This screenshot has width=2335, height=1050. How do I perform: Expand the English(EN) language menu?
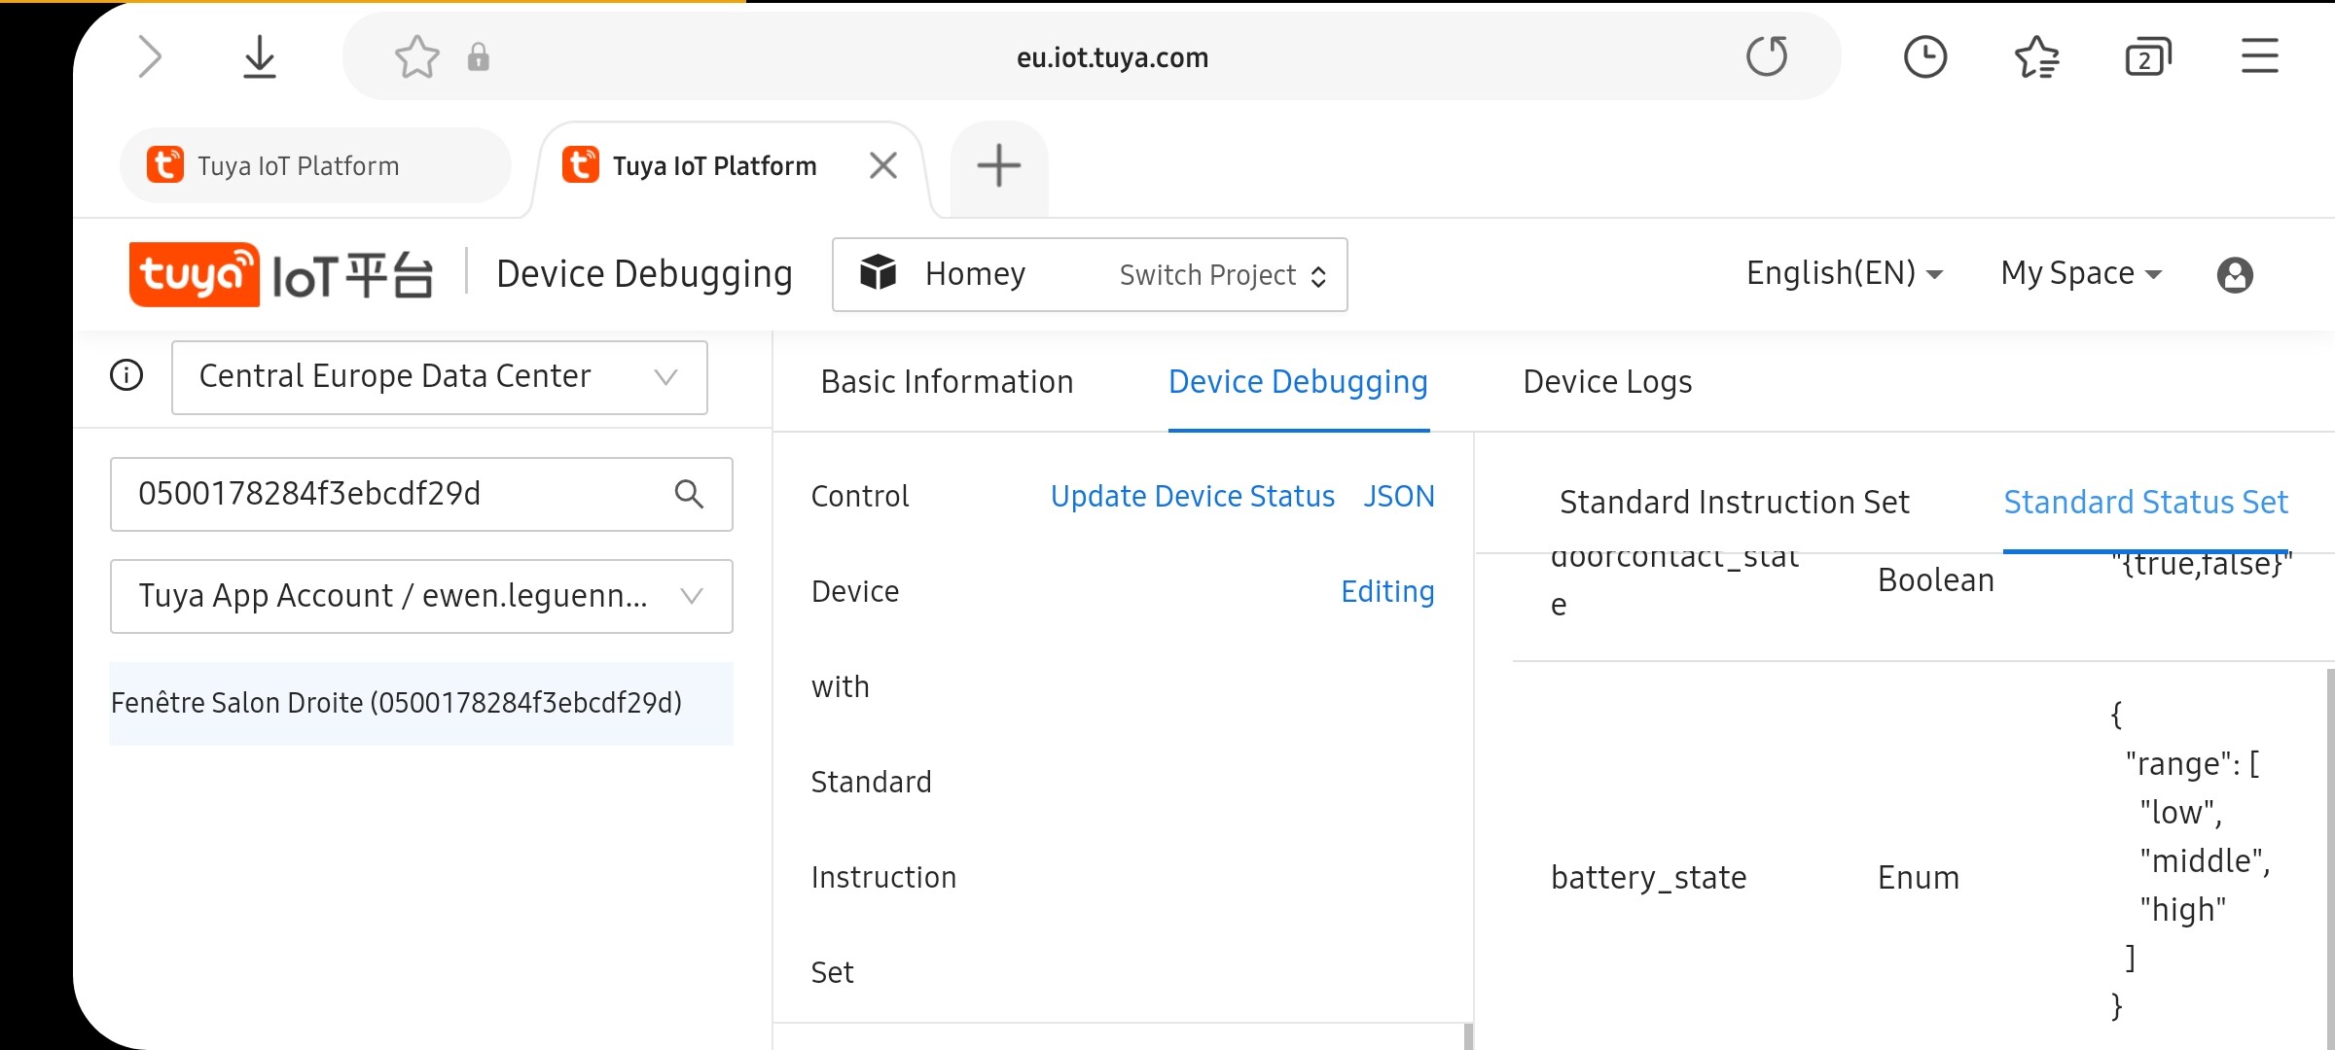[1844, 274]
